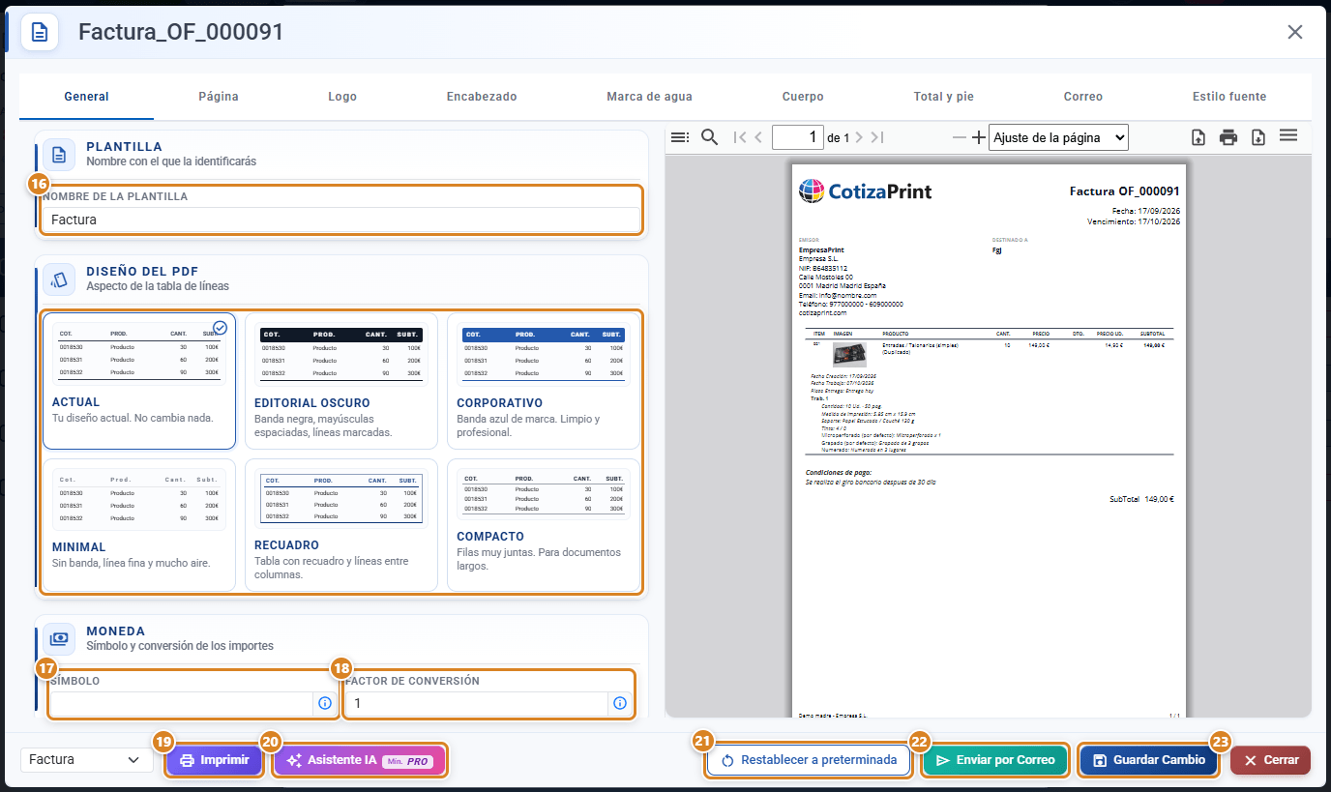Image resolution: width=1331 pixels, height=792 pixels.
Task: Open the page zoom dropdown
Action: tap(1059, 137)
